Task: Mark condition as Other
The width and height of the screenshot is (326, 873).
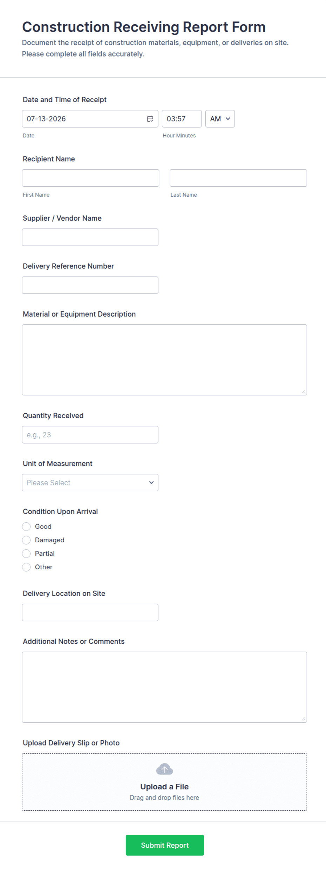Action: coord(26,567)
